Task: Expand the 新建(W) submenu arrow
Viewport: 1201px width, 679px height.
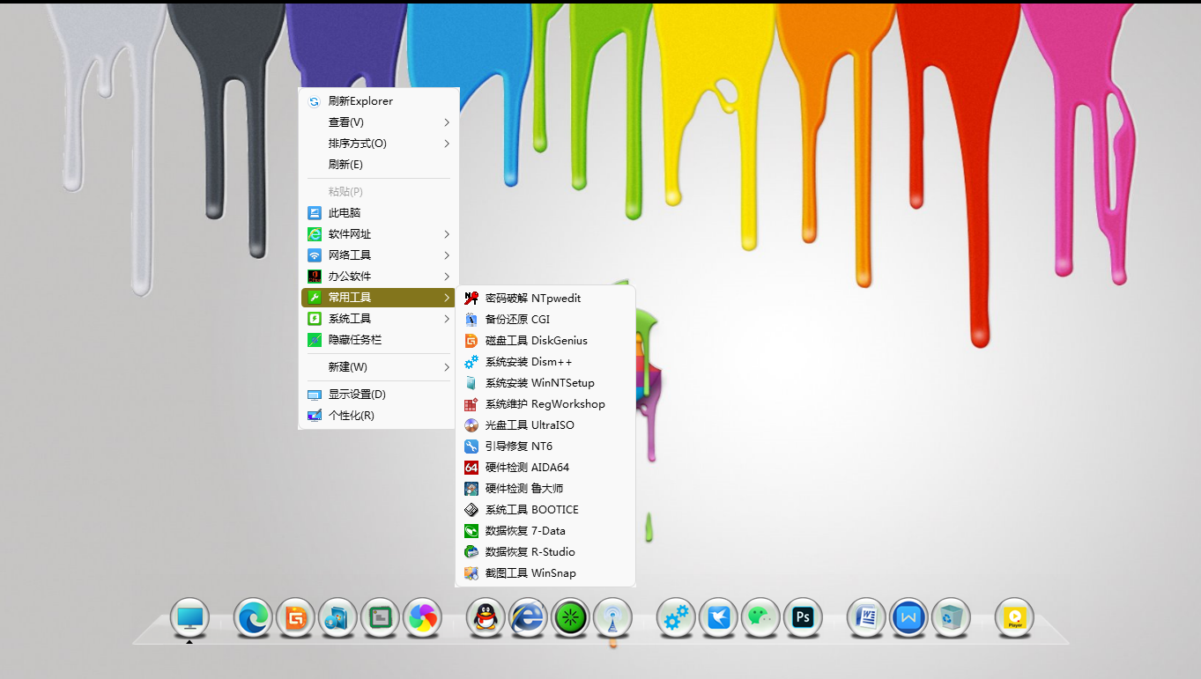Action: 447,367
